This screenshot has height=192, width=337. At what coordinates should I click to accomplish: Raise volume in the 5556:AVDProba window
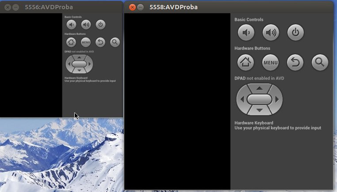[86, 25]
